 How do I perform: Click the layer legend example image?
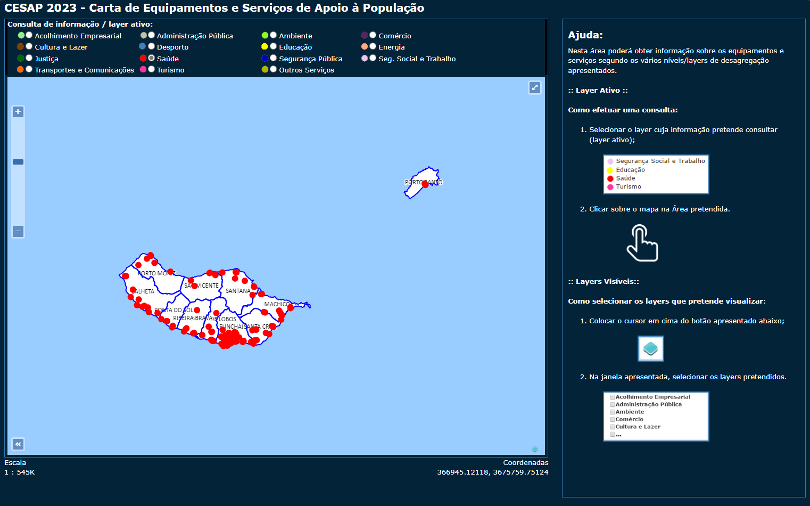656,174
